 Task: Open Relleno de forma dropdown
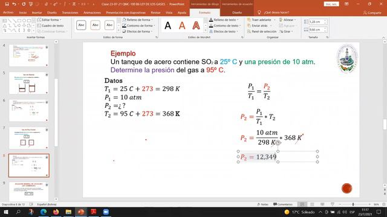click(x=137, y=20)
